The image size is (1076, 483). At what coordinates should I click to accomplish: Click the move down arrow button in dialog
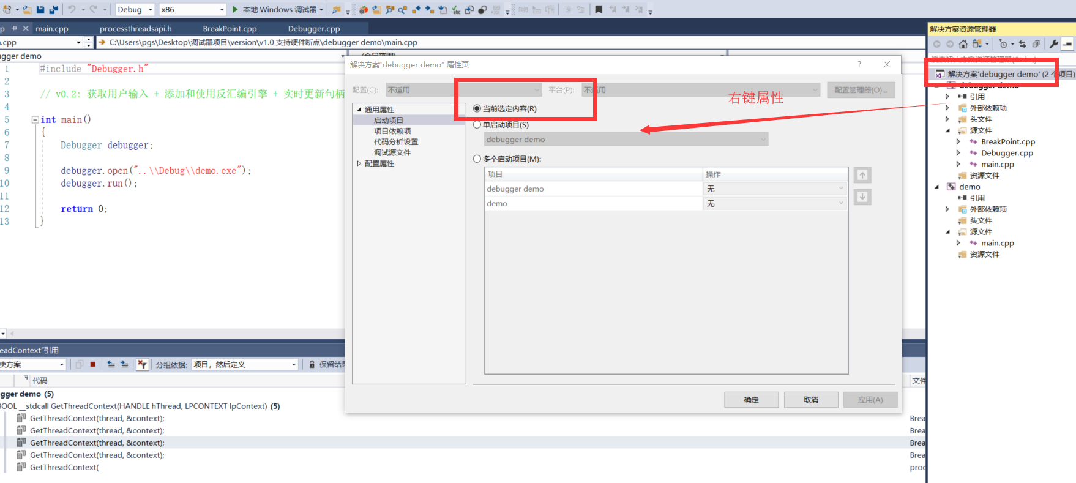pyautogui.click(x=862, y=197)
